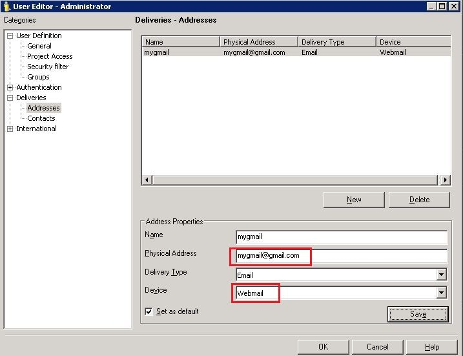Click the User Editor title bar icon

pos(6,6)
